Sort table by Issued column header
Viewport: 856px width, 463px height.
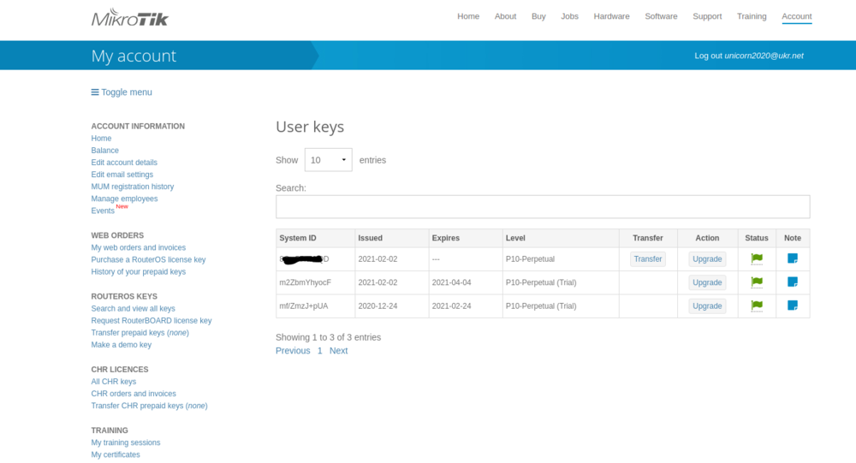(x=371, y=238)
